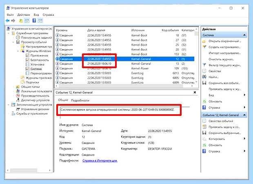Select the Kernel-General event 13 row
253x184 pixels.
pos(125,64)
